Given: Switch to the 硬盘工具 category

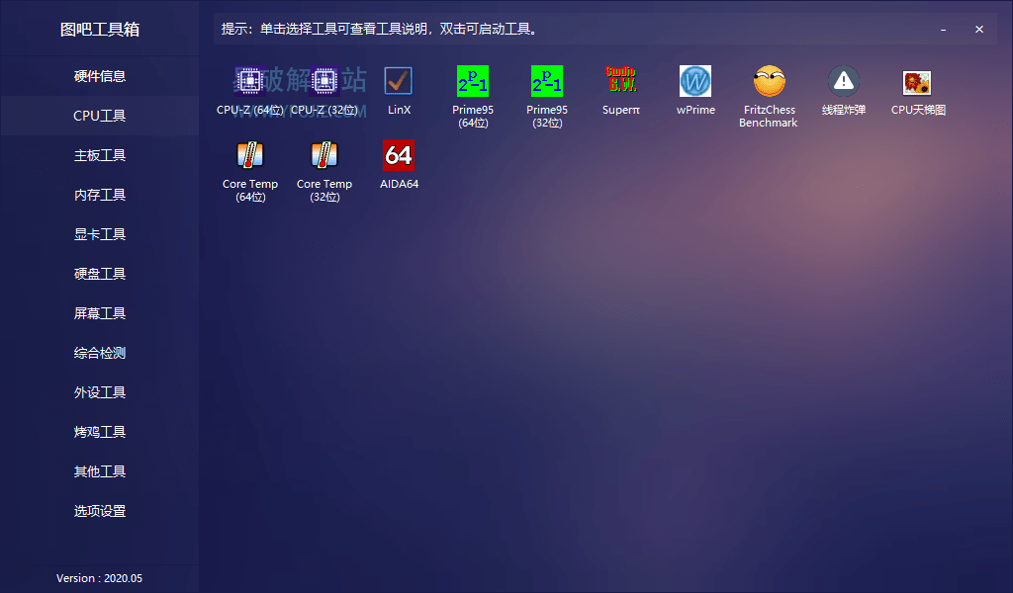Looking at the screenshot, I should pos(100,274).
